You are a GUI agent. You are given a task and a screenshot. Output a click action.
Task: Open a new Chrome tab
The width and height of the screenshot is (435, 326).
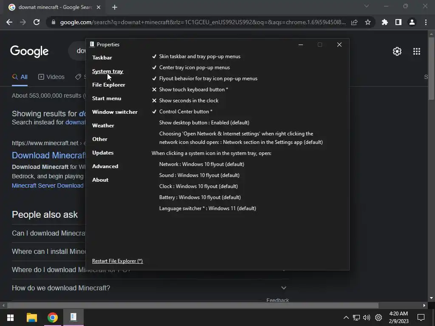pyautogui.click(x=115, y=7)
